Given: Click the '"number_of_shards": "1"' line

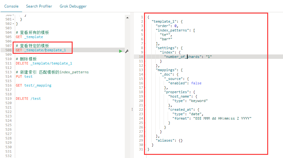Looking at the screenshot, I should pos(188,57).
